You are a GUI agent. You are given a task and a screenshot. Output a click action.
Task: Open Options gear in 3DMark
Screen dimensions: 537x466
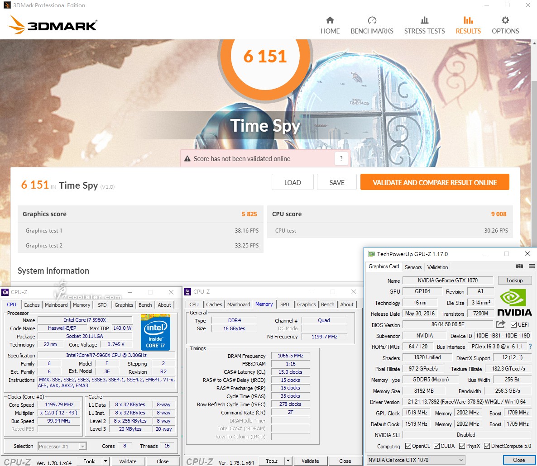click(x=505, y=20)
